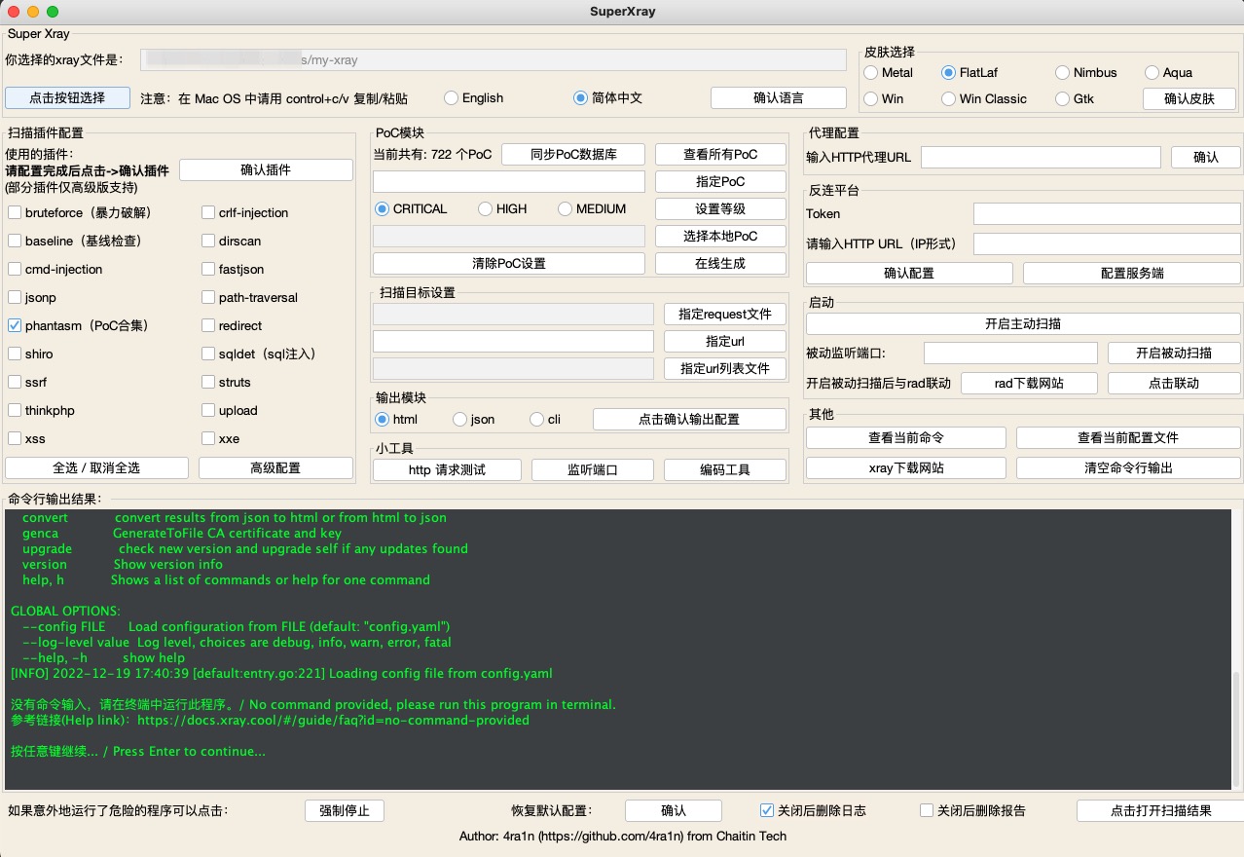Check the xss plugin box
Image resolution: width=1244 pixels, height=857 pixels.
(15, 438)
